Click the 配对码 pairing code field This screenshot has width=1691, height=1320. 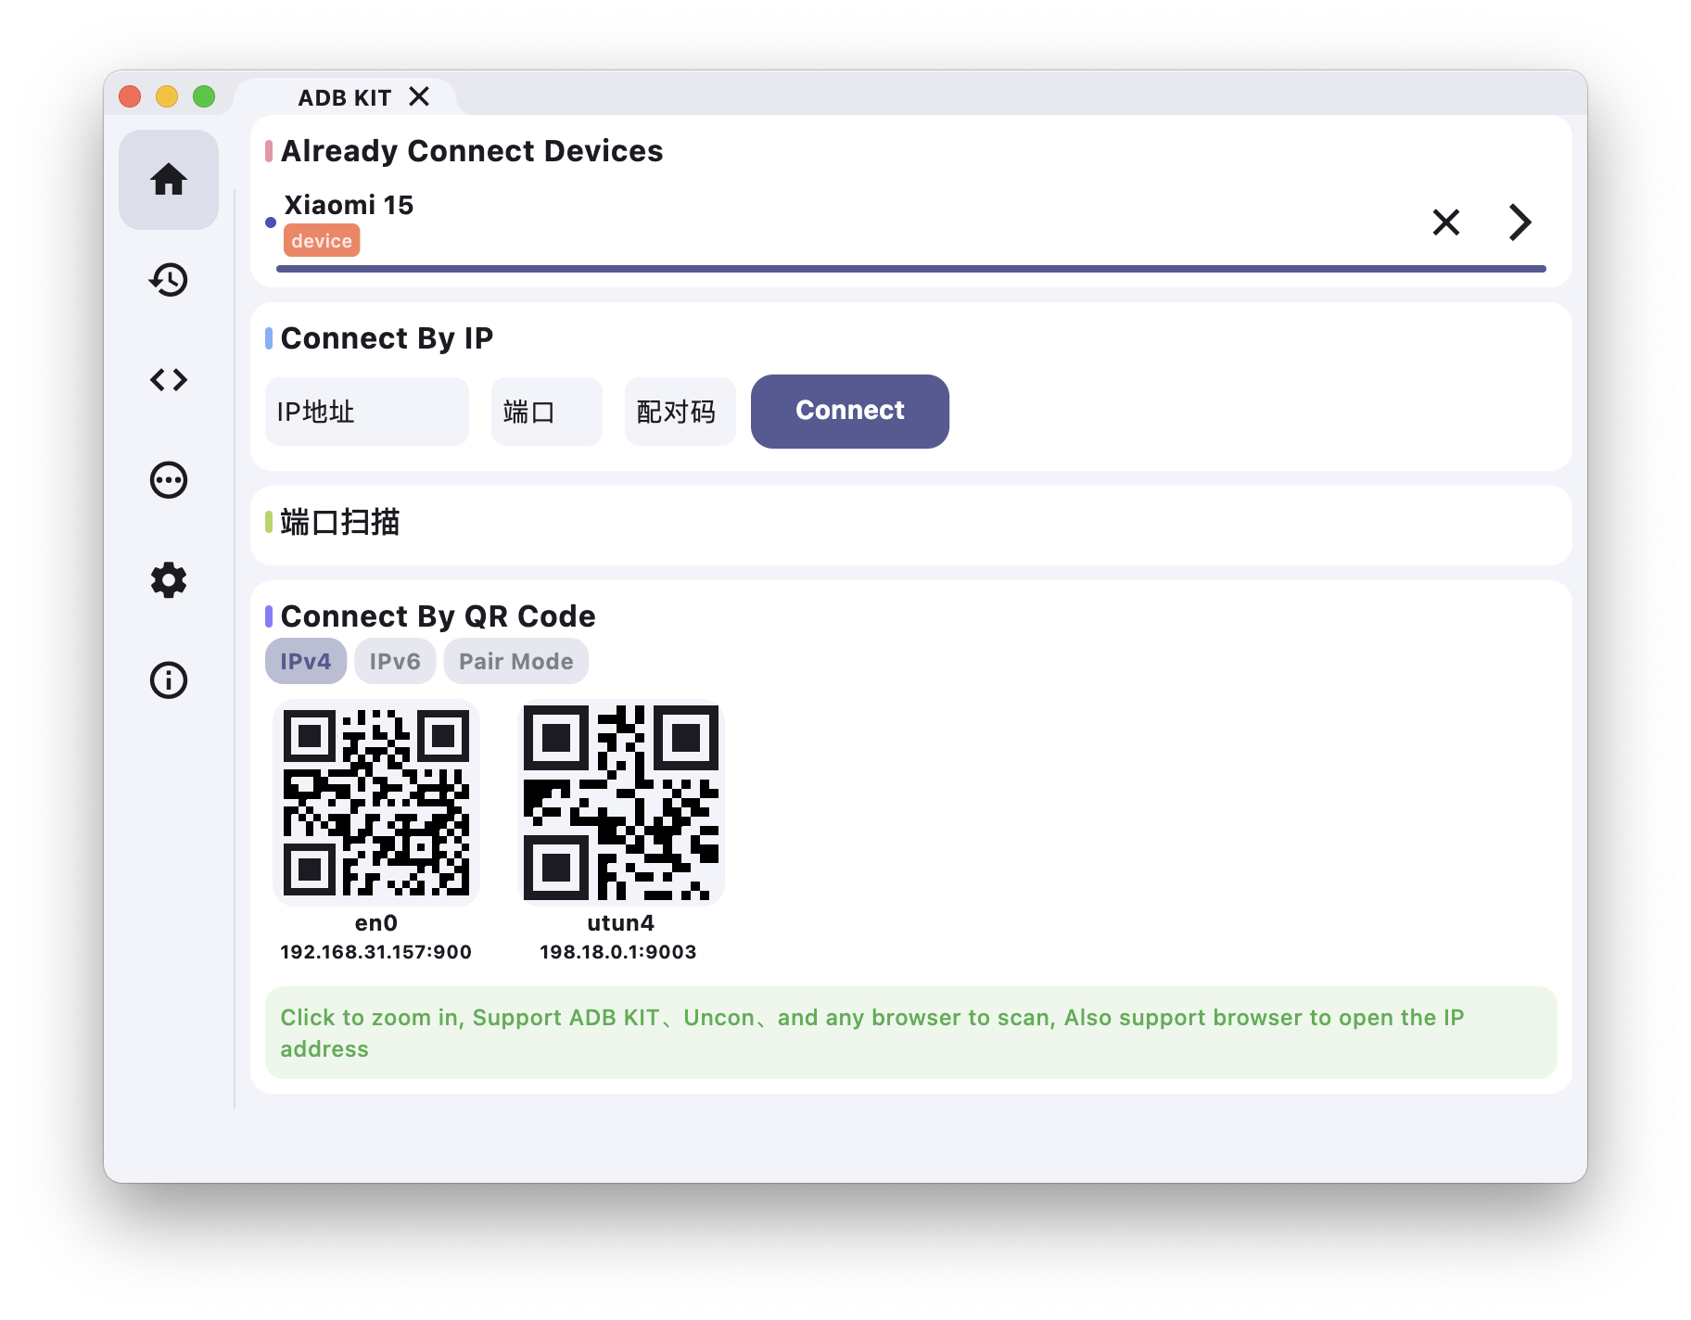coord(680,412)
